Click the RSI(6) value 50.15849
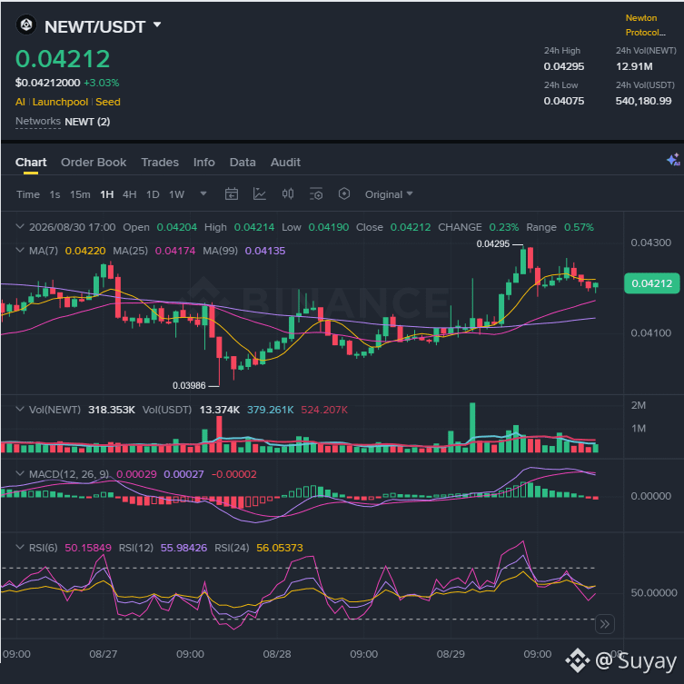This screenshot has width=684, height=684. coord(88,548)
